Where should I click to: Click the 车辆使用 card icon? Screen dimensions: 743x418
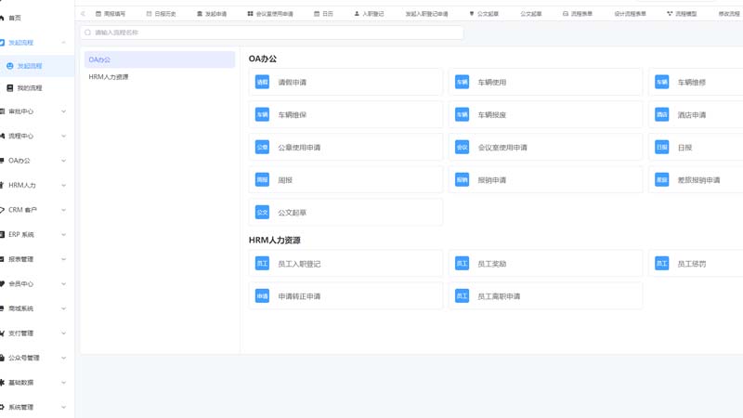point(462,82)
